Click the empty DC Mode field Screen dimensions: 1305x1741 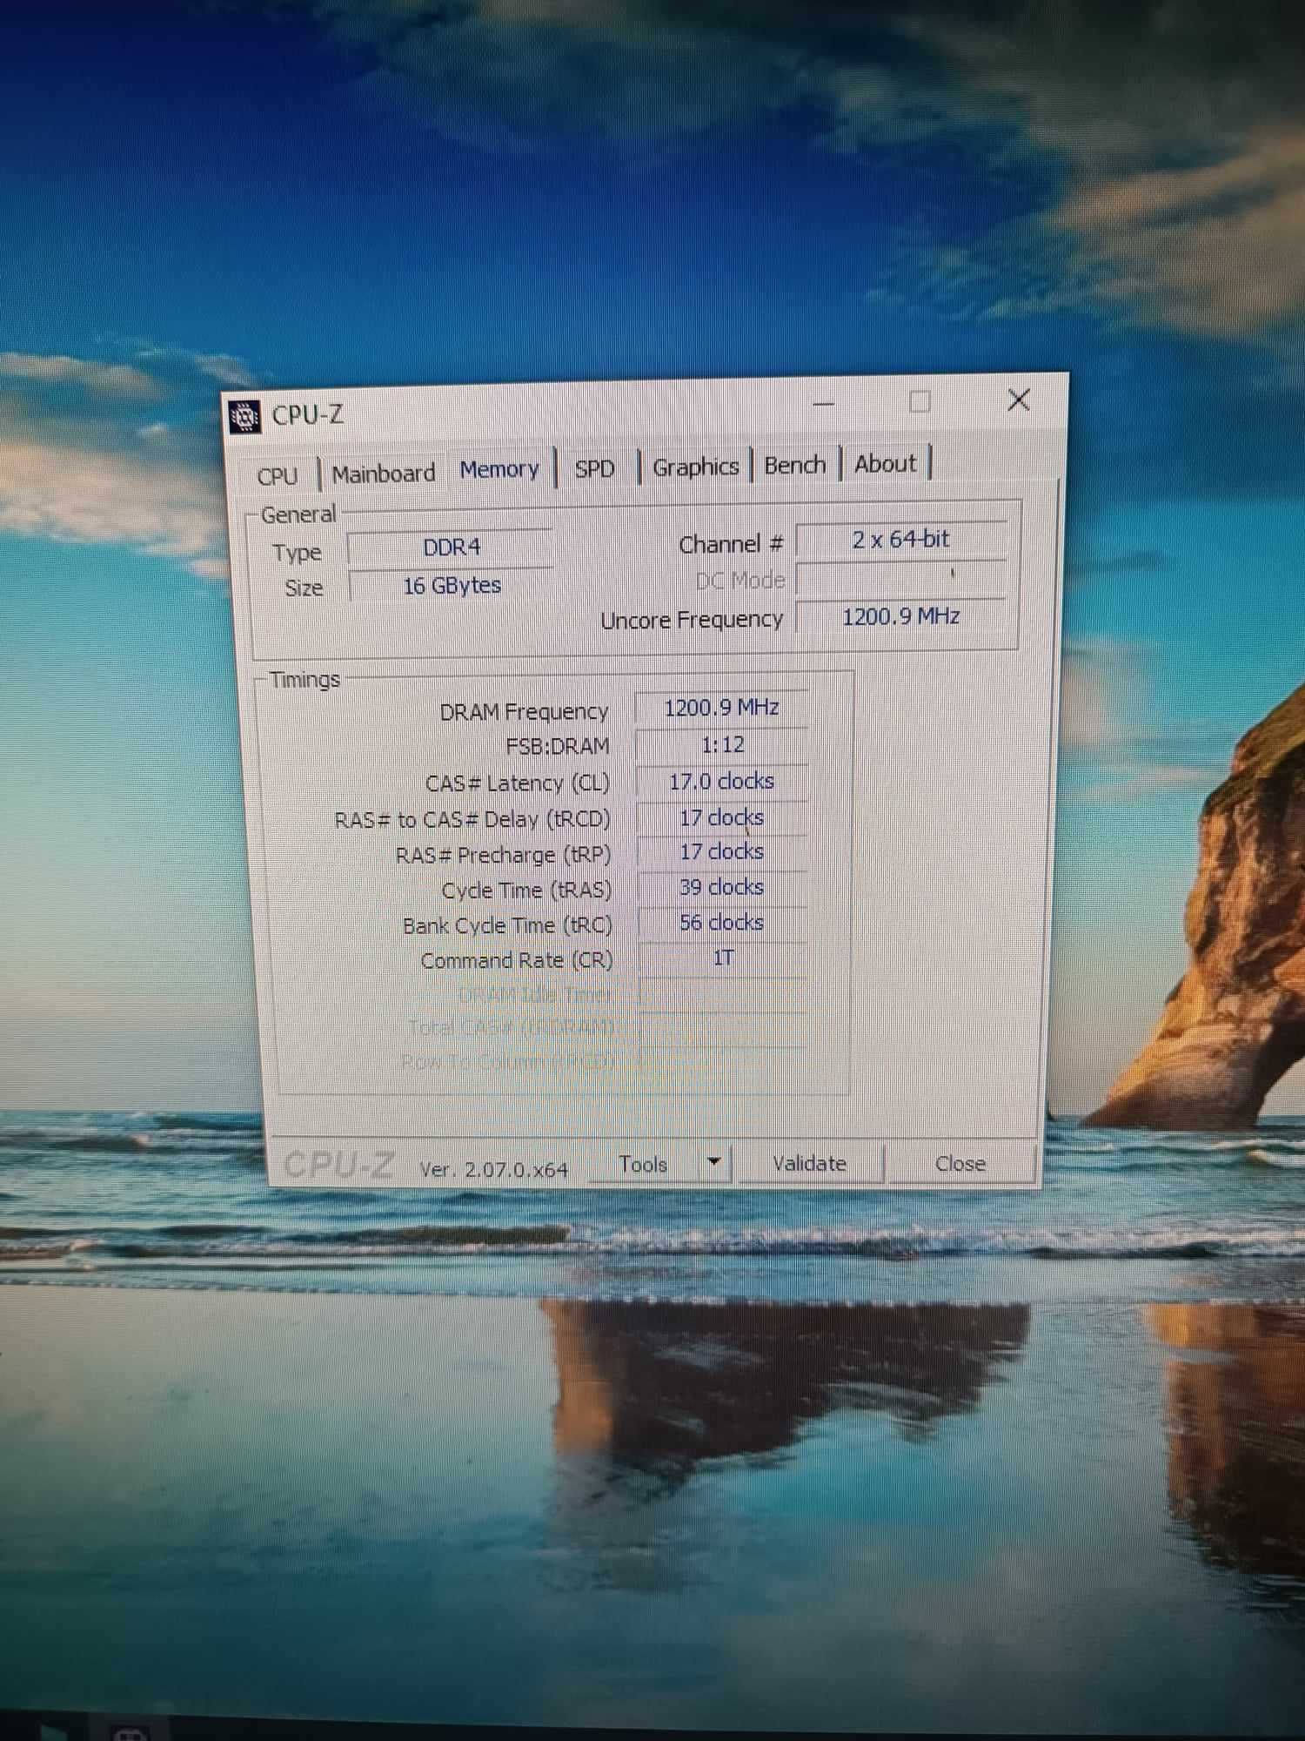click(901, 580)
